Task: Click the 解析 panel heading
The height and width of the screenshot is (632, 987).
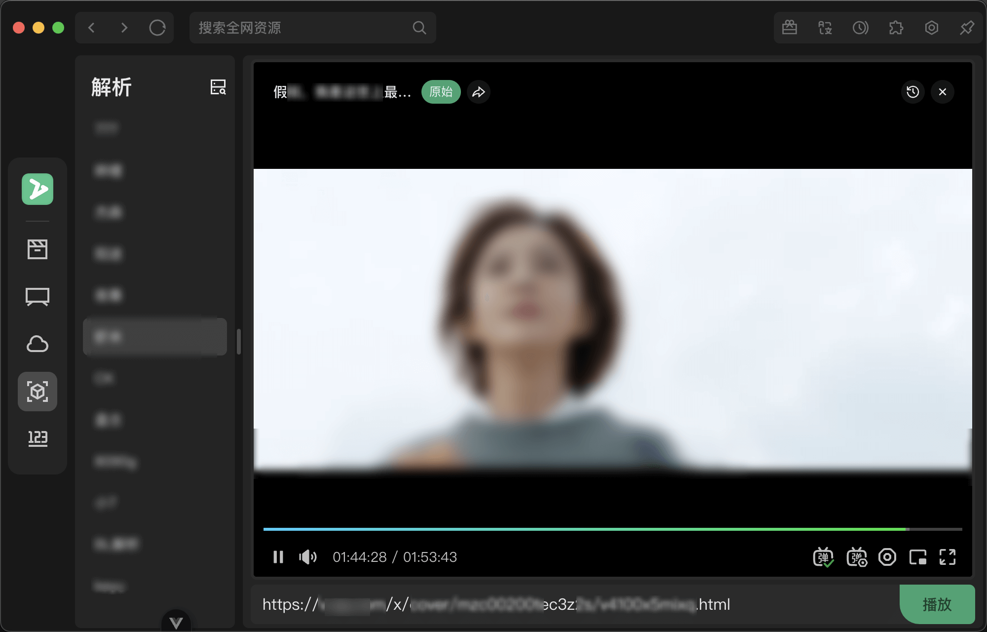Action: pos(112,87)
